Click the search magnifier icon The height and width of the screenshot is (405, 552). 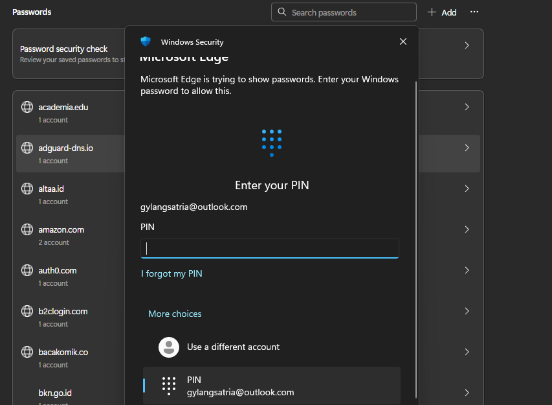click(x=282, y=12)
